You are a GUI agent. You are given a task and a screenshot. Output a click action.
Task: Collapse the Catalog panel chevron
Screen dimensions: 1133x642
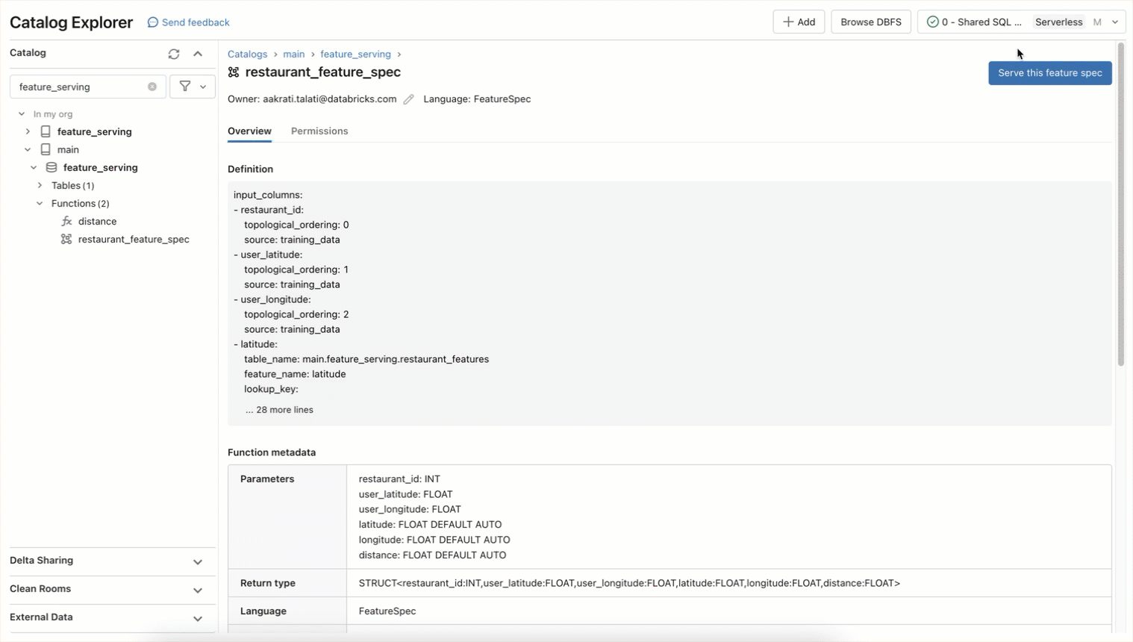click(198, 54)
